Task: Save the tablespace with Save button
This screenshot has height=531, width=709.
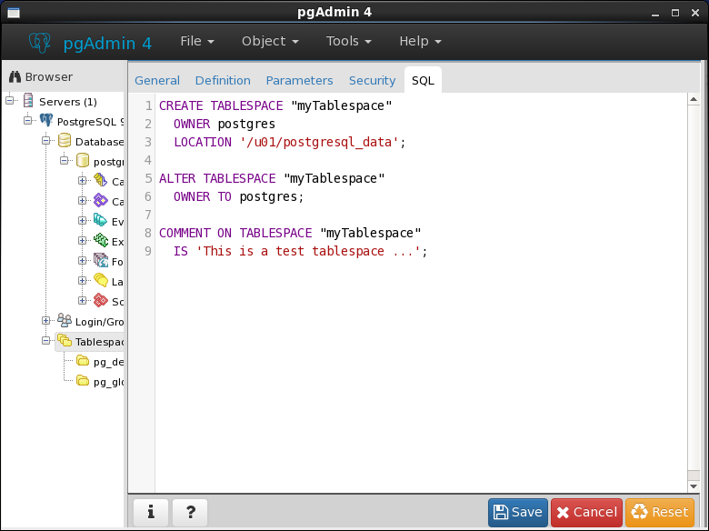Action: [x=518, y=512]
